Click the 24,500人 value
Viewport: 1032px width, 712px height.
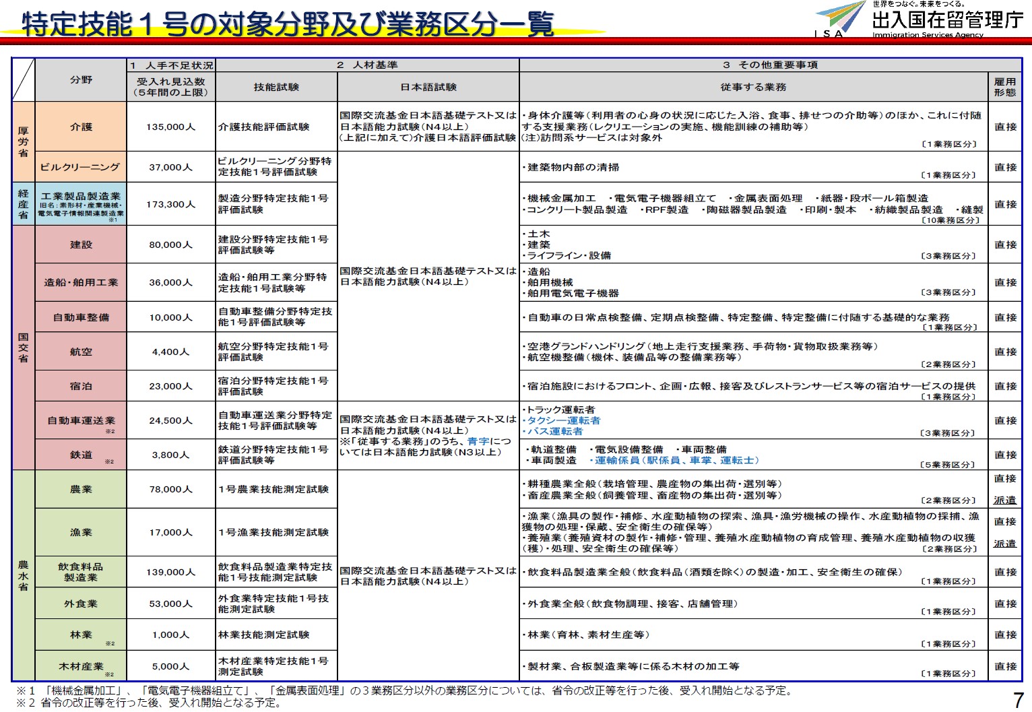click(x=171, y=420)
